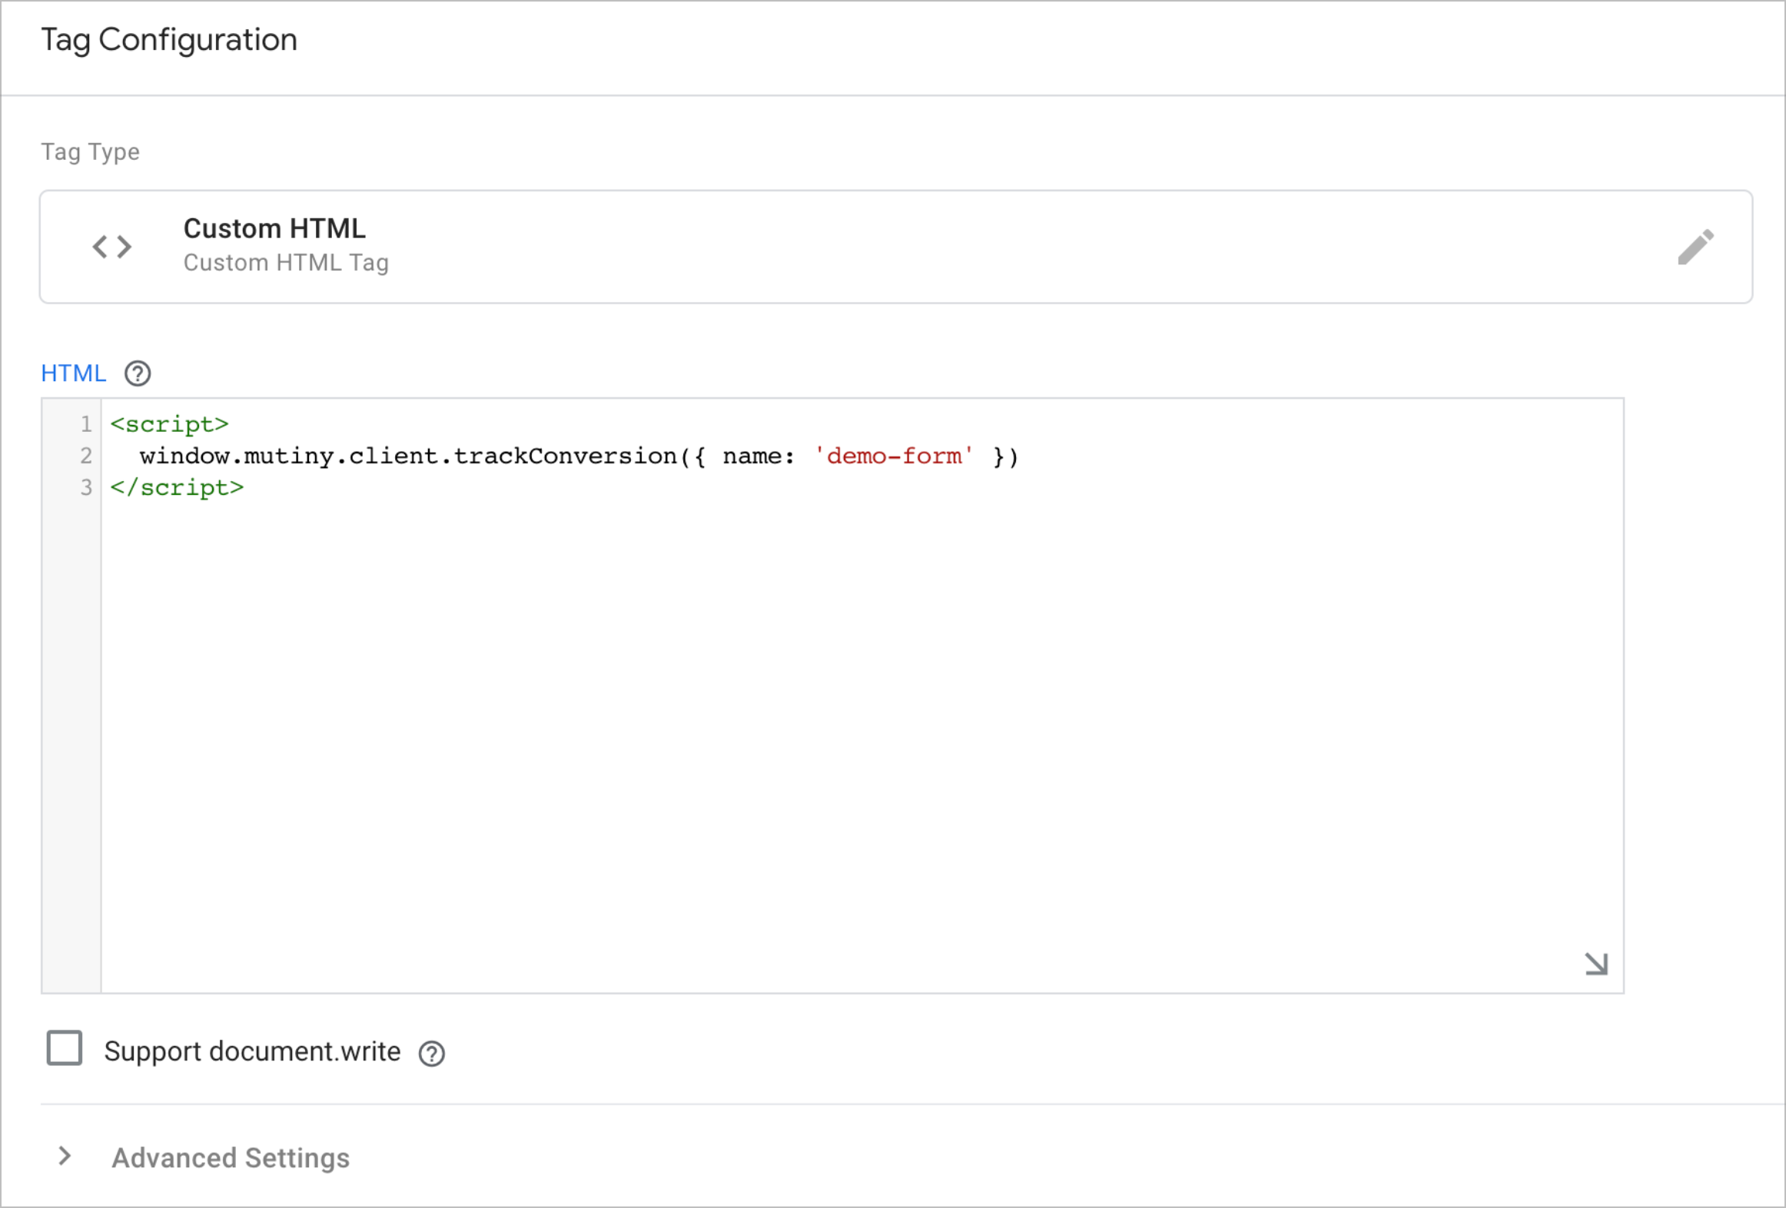The width and height of the screenshot is (1786, 1208).
Task: Click the Support document.write label text
Action: coord(252,1051)
